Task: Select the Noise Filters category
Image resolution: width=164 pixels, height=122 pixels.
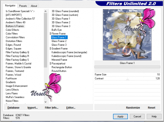Action: 12,101
